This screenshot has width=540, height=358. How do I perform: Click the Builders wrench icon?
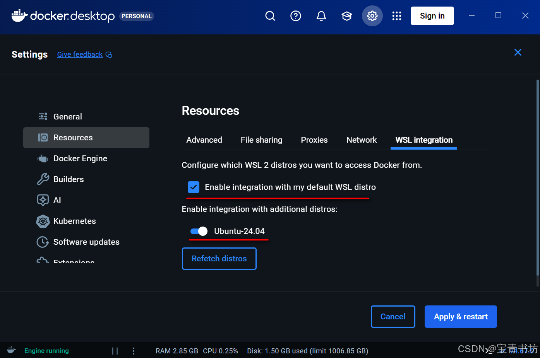(43, 179)
